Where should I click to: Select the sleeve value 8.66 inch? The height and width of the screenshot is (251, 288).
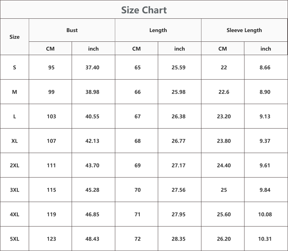click(x=265, y=67)
